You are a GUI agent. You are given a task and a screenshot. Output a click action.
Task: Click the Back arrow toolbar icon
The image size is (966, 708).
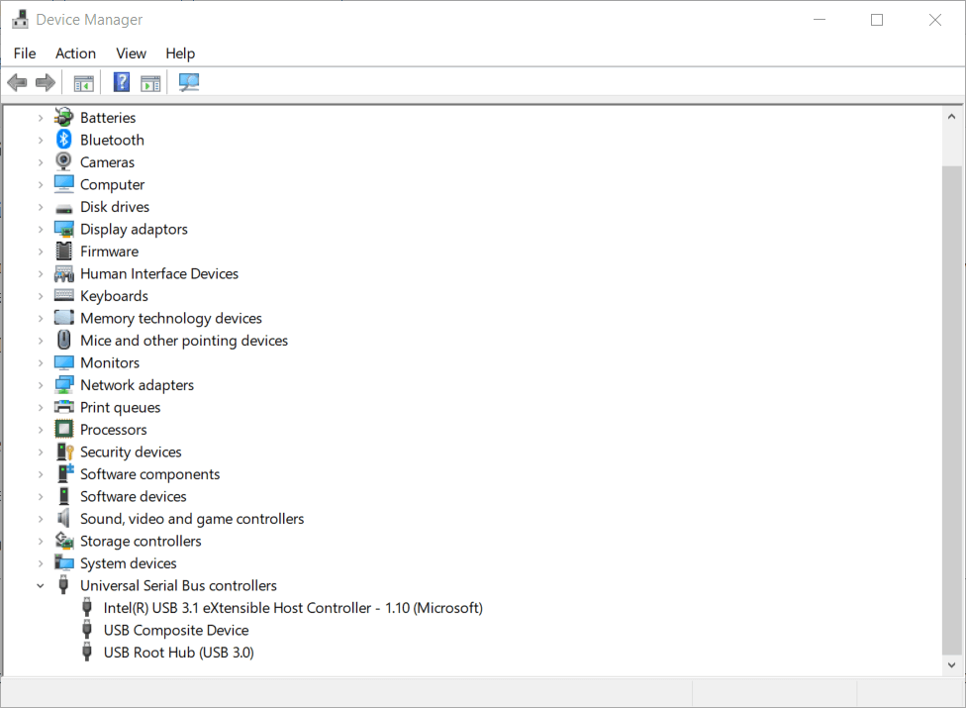pyautogui.click(x=17, y=82)
